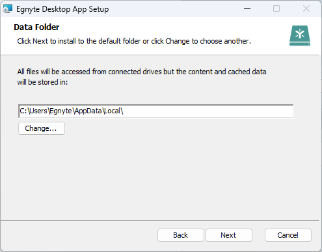The image size is (322, 252).
Task: Click the "Data Folder" heading
Action: (36, 27)
